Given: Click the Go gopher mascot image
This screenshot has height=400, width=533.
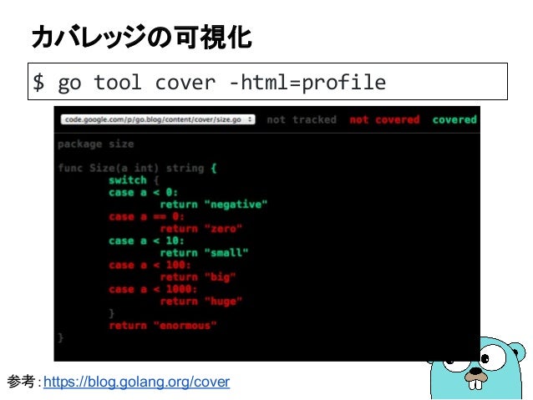Looking at the screenshot, I should tap(476, 369).
